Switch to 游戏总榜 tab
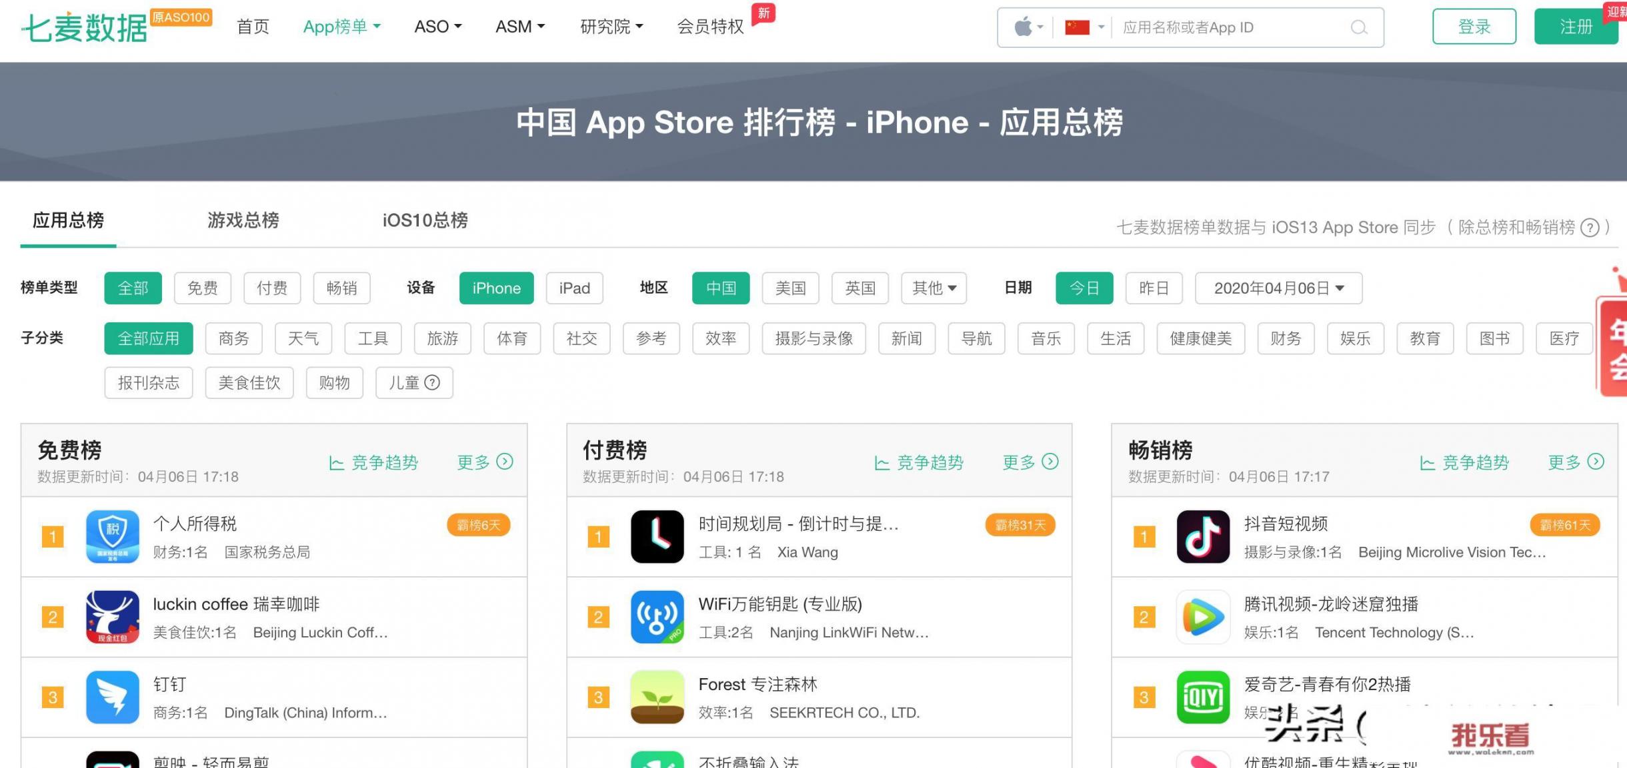 [x=245, y=218]
